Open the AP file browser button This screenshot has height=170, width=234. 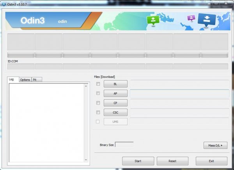coord(115,93)
